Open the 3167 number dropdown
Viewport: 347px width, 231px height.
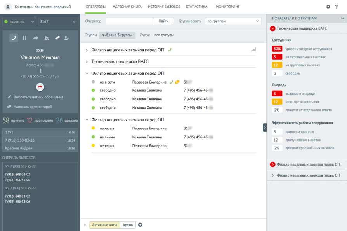[58, 21]
